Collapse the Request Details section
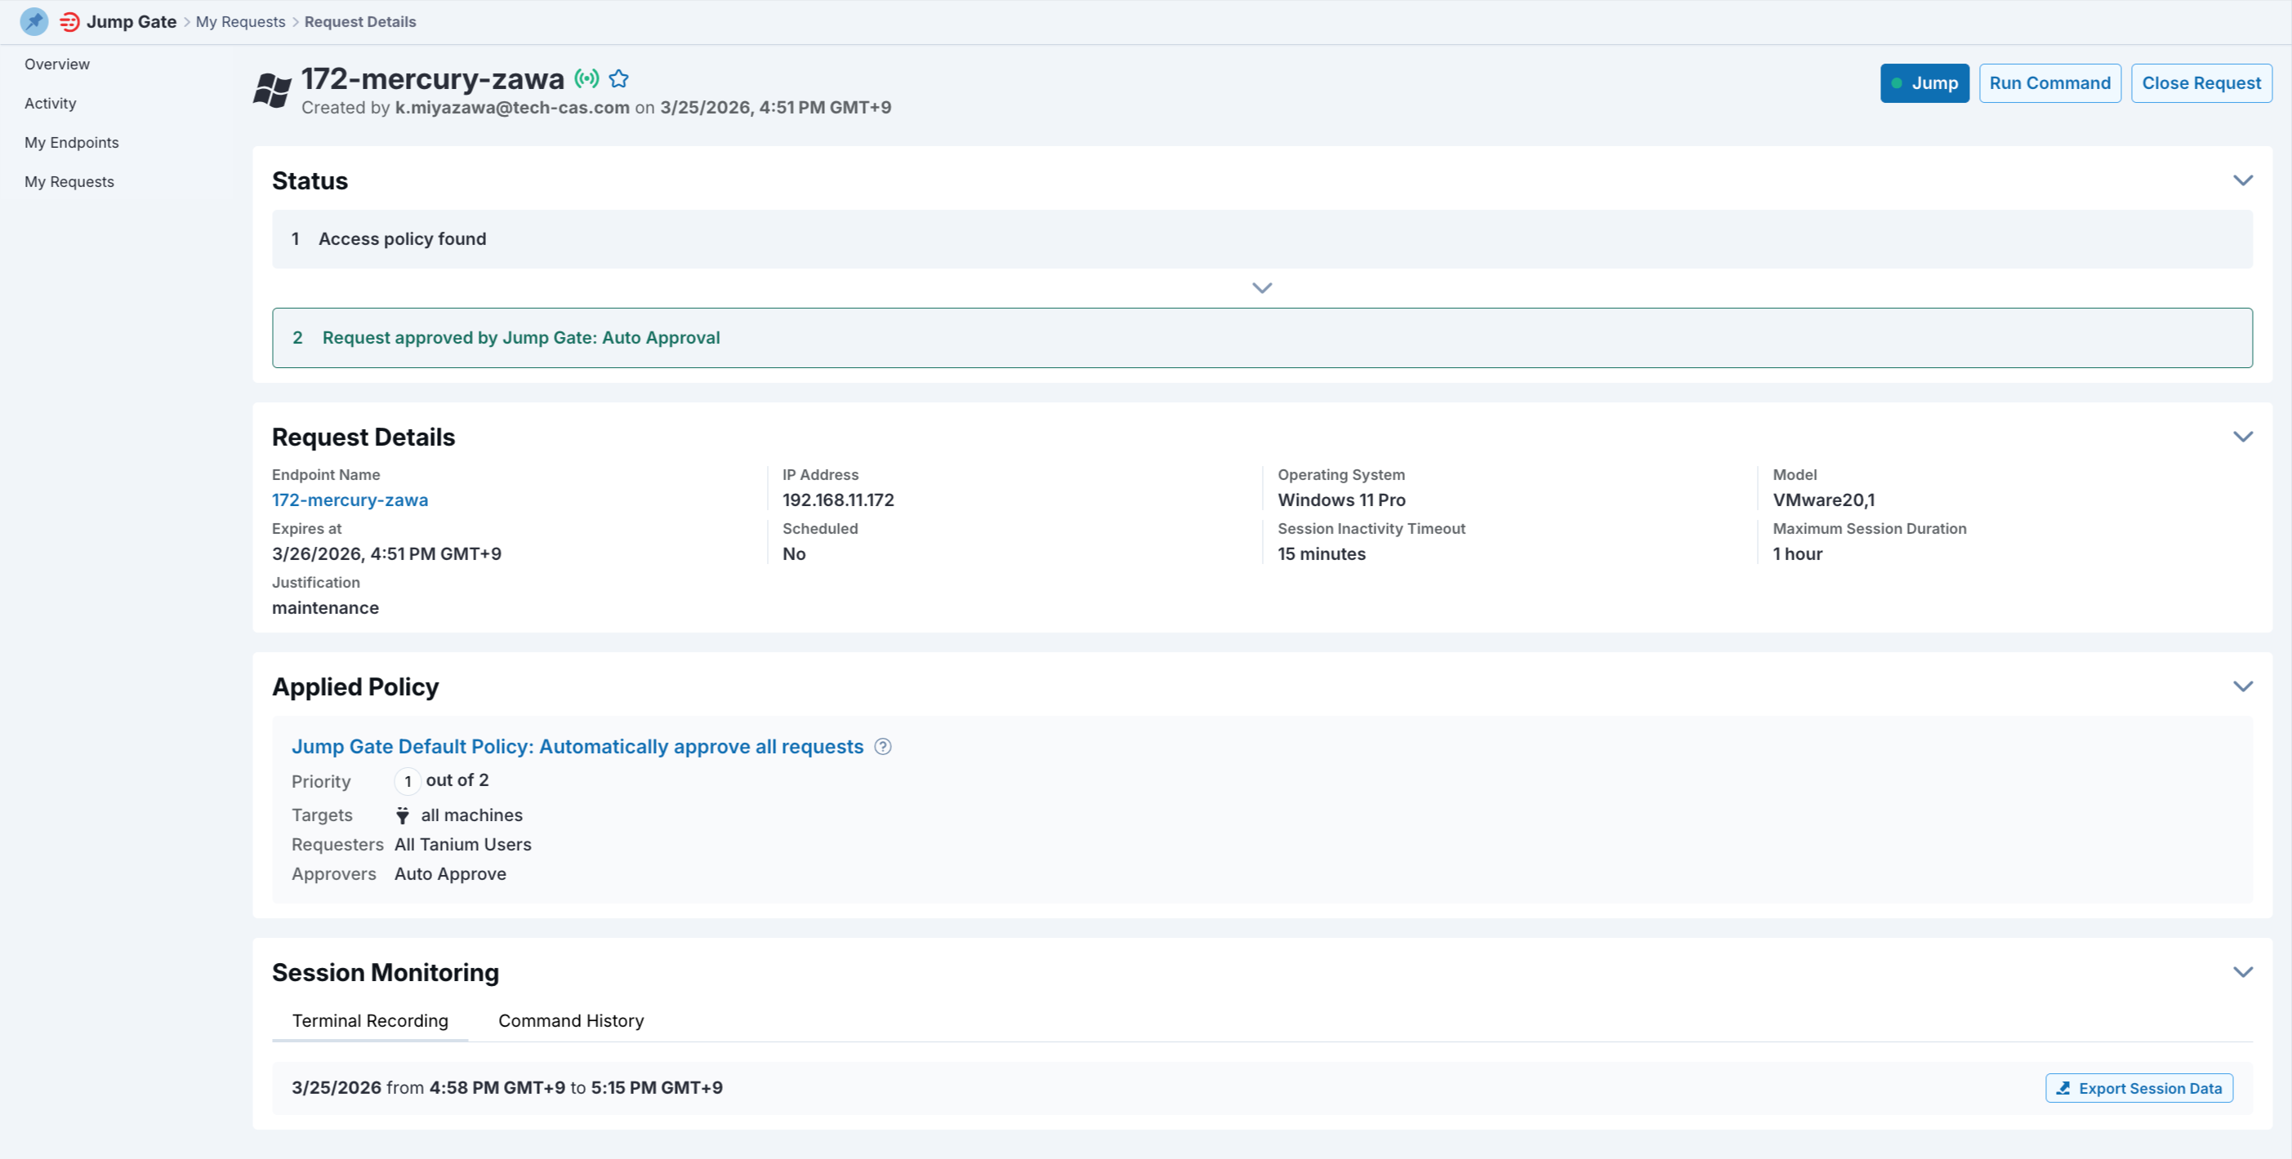The height and width of the screenshot is (1159, 2292). 2243,437
